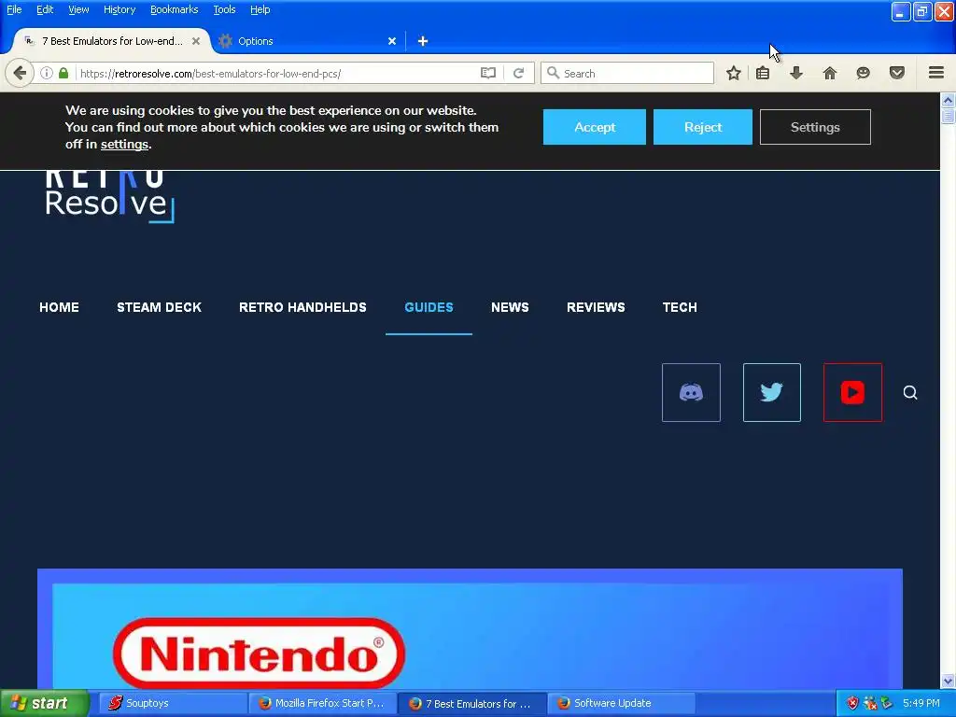This screenshot has height=717, width=956.
Task: Click the 5:49 PM taskbar clock
Action: [921, 704]
